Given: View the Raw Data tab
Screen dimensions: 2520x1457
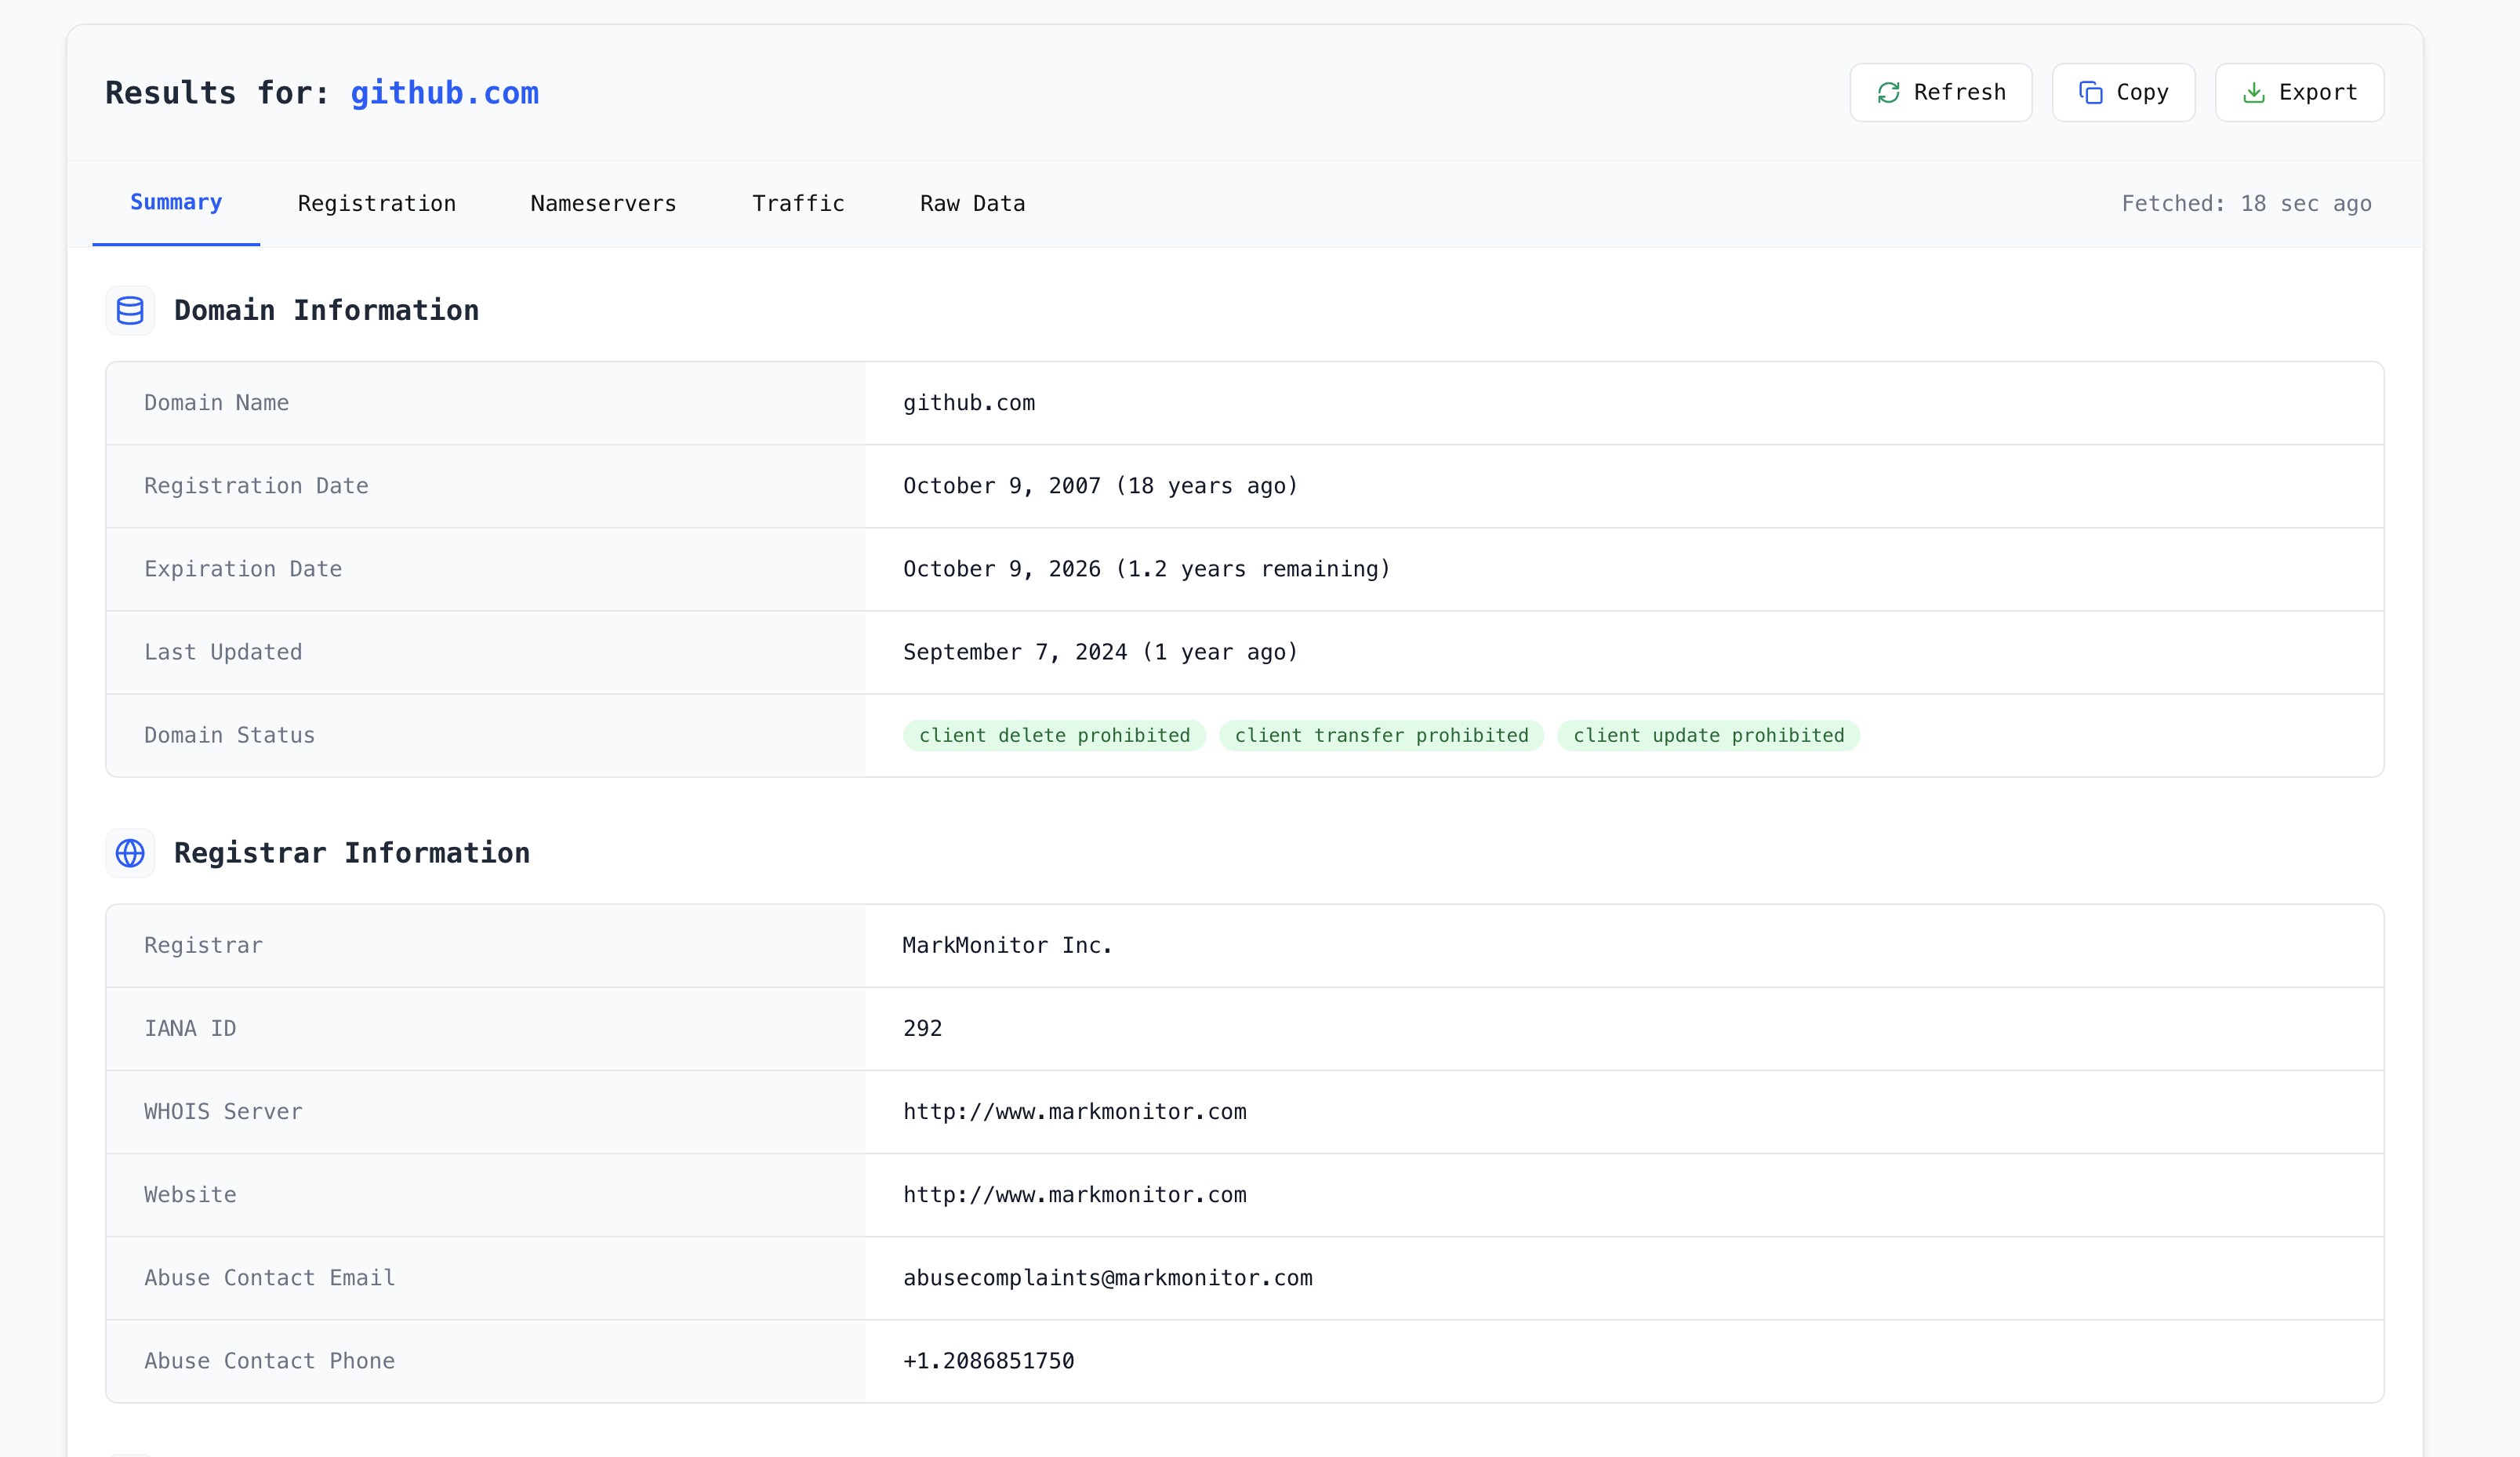Looking at the screenshot, I should click(972, 204).
